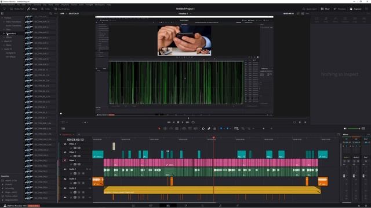Toggle Position Lock padlock icon
Viewport: 371px width, 208px height.
pos(214,128)
